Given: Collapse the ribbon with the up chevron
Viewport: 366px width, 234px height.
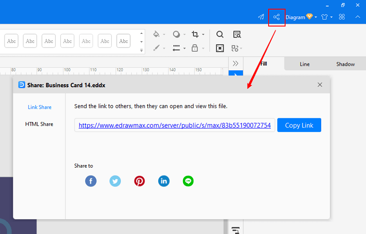Looking at the screenshot, I should [x=358, y=17].
